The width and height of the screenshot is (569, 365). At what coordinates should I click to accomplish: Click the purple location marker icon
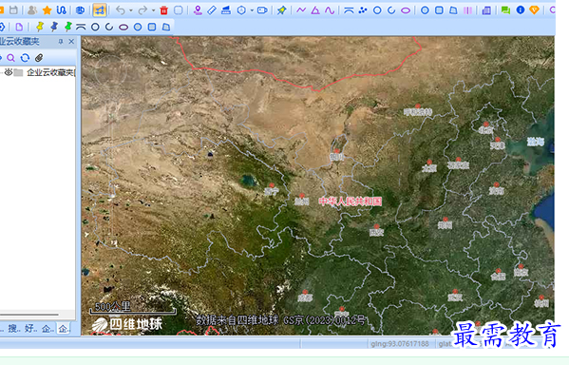pos(198,10)
